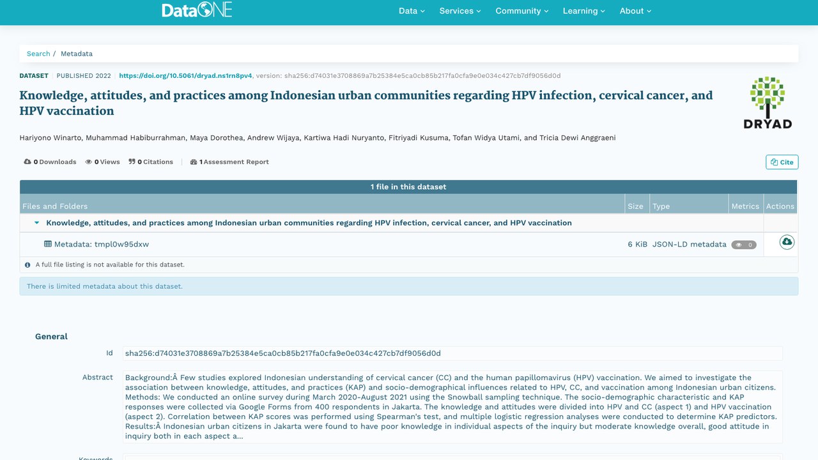
Task: Click the green download cloud icon
Action: coord(787,242)
